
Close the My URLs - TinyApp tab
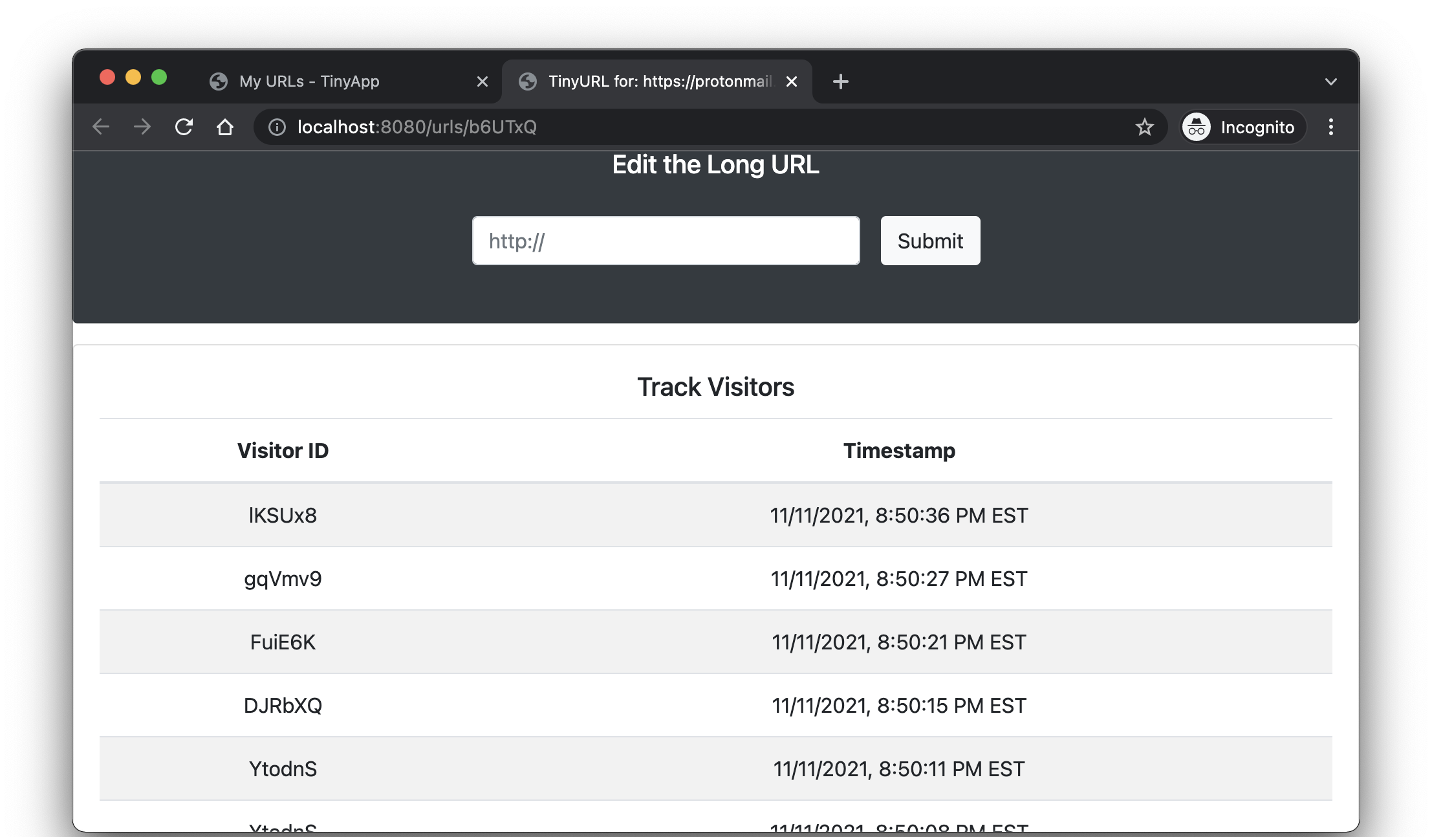tap(482, 82)
